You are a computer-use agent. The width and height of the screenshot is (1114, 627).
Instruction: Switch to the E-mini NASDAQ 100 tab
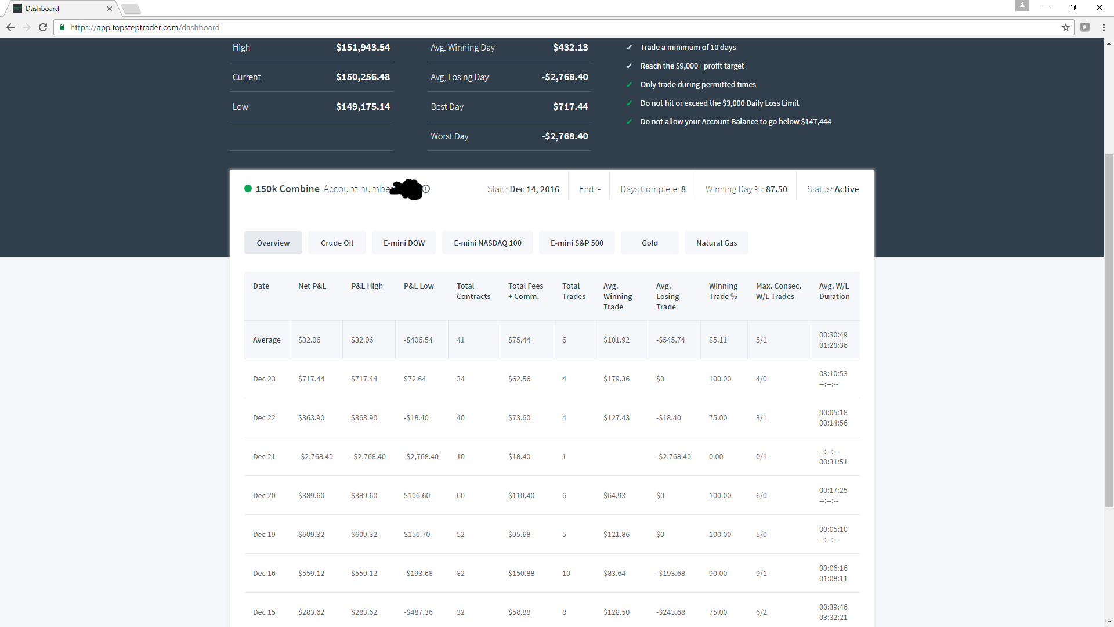pyautogui.click(x=488, y=243)
